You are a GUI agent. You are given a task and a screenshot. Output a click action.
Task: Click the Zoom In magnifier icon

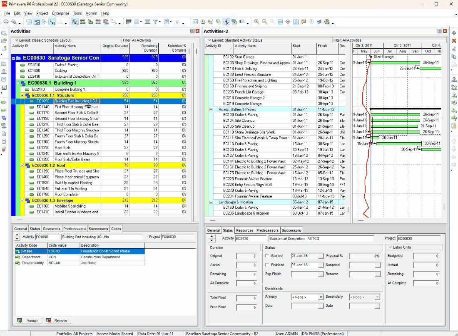tap(257, 22)
